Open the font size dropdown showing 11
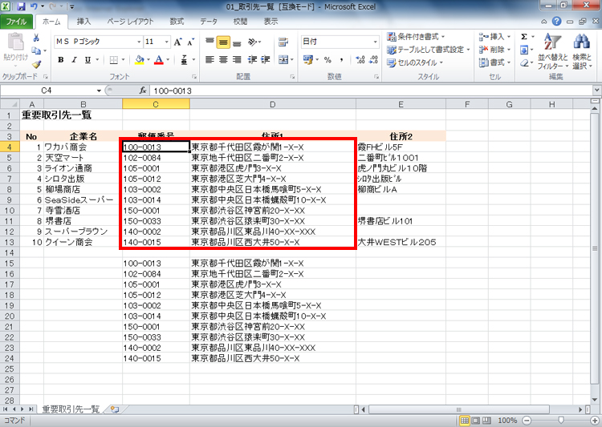 (x=167, y=42)
